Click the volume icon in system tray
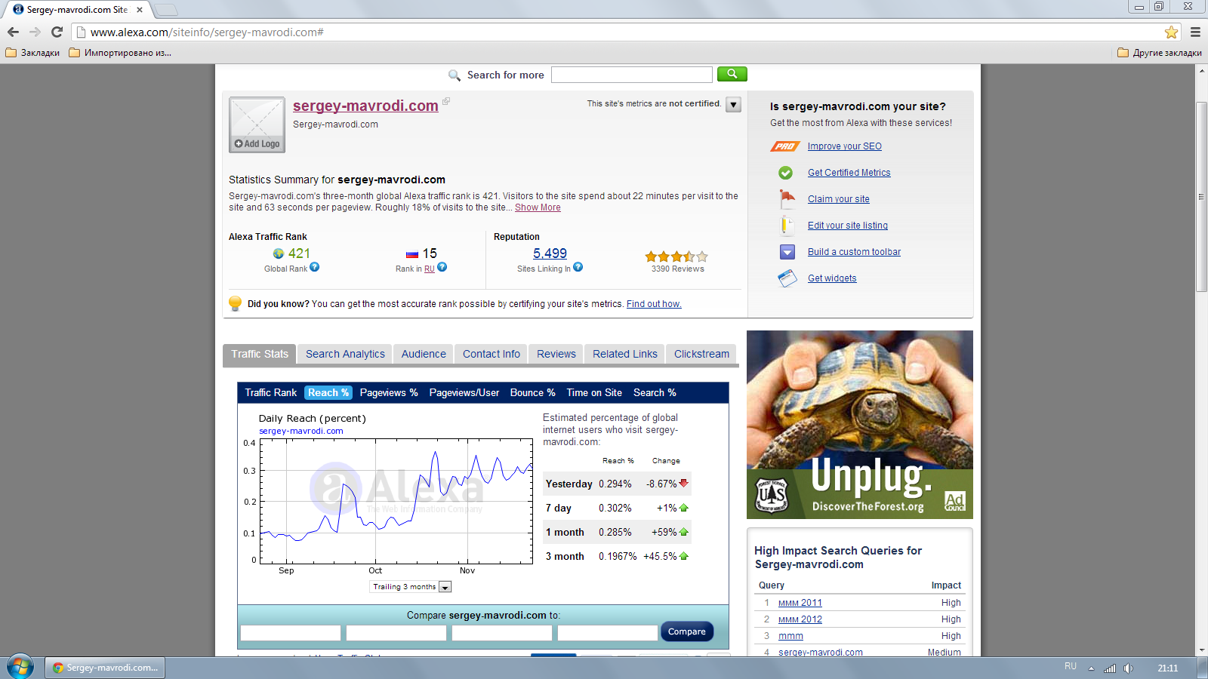Image resolution: width=1208 pixels, height=679 pixels. (x=1128, y=668)
